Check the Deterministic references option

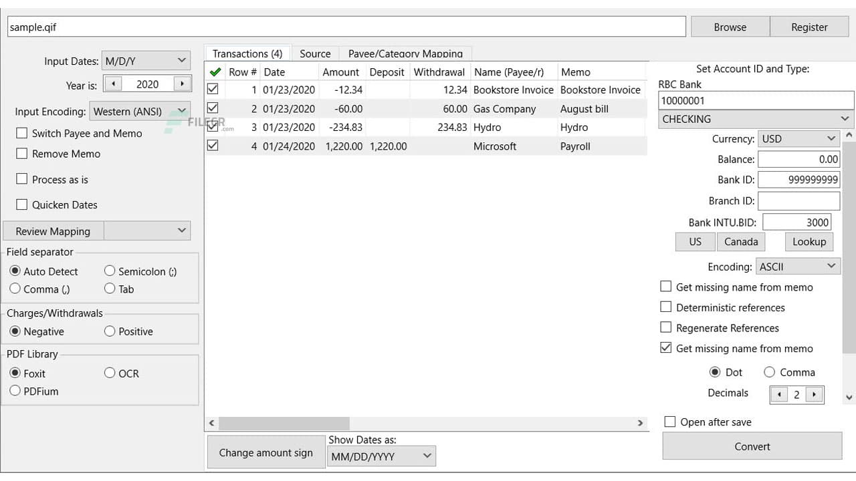(x=666, y=307)
